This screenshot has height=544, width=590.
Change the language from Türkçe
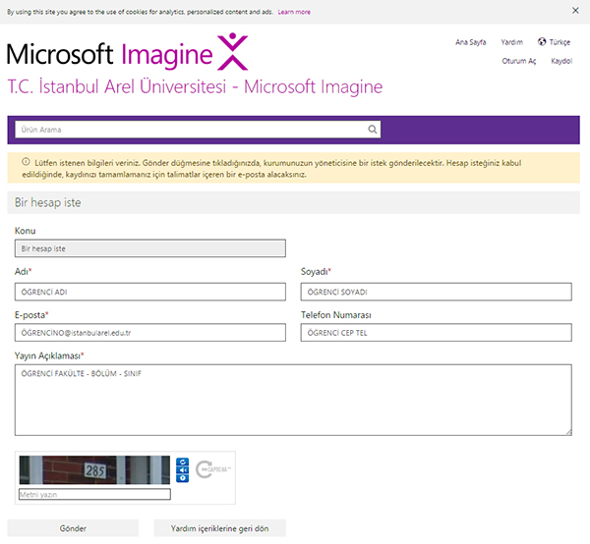coord(560,42)
